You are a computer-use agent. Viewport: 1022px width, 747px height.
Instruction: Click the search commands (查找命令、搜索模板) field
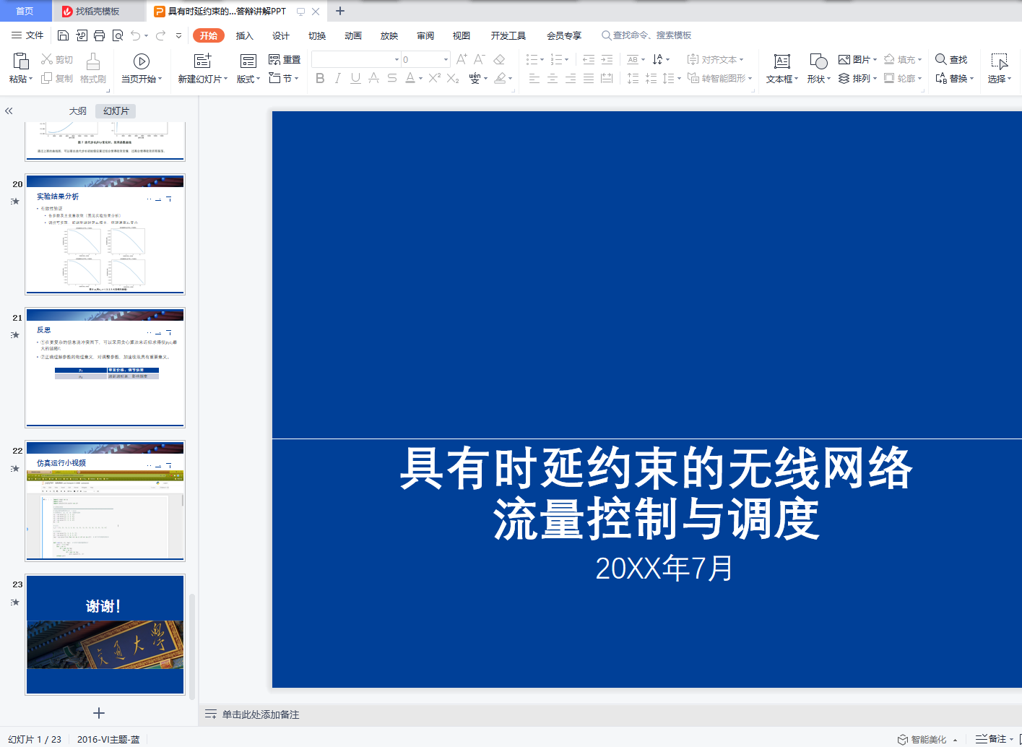(x=646, y=35)
